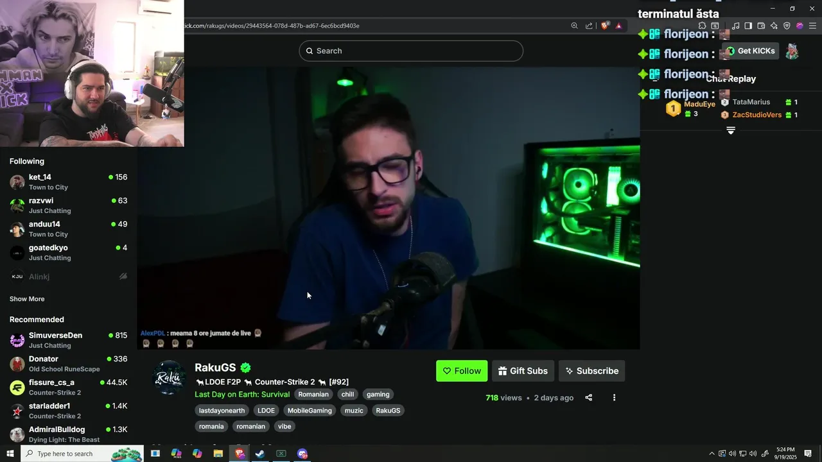Click the share page icon in address bar
The image size is (822, 462).
point(590,26)
